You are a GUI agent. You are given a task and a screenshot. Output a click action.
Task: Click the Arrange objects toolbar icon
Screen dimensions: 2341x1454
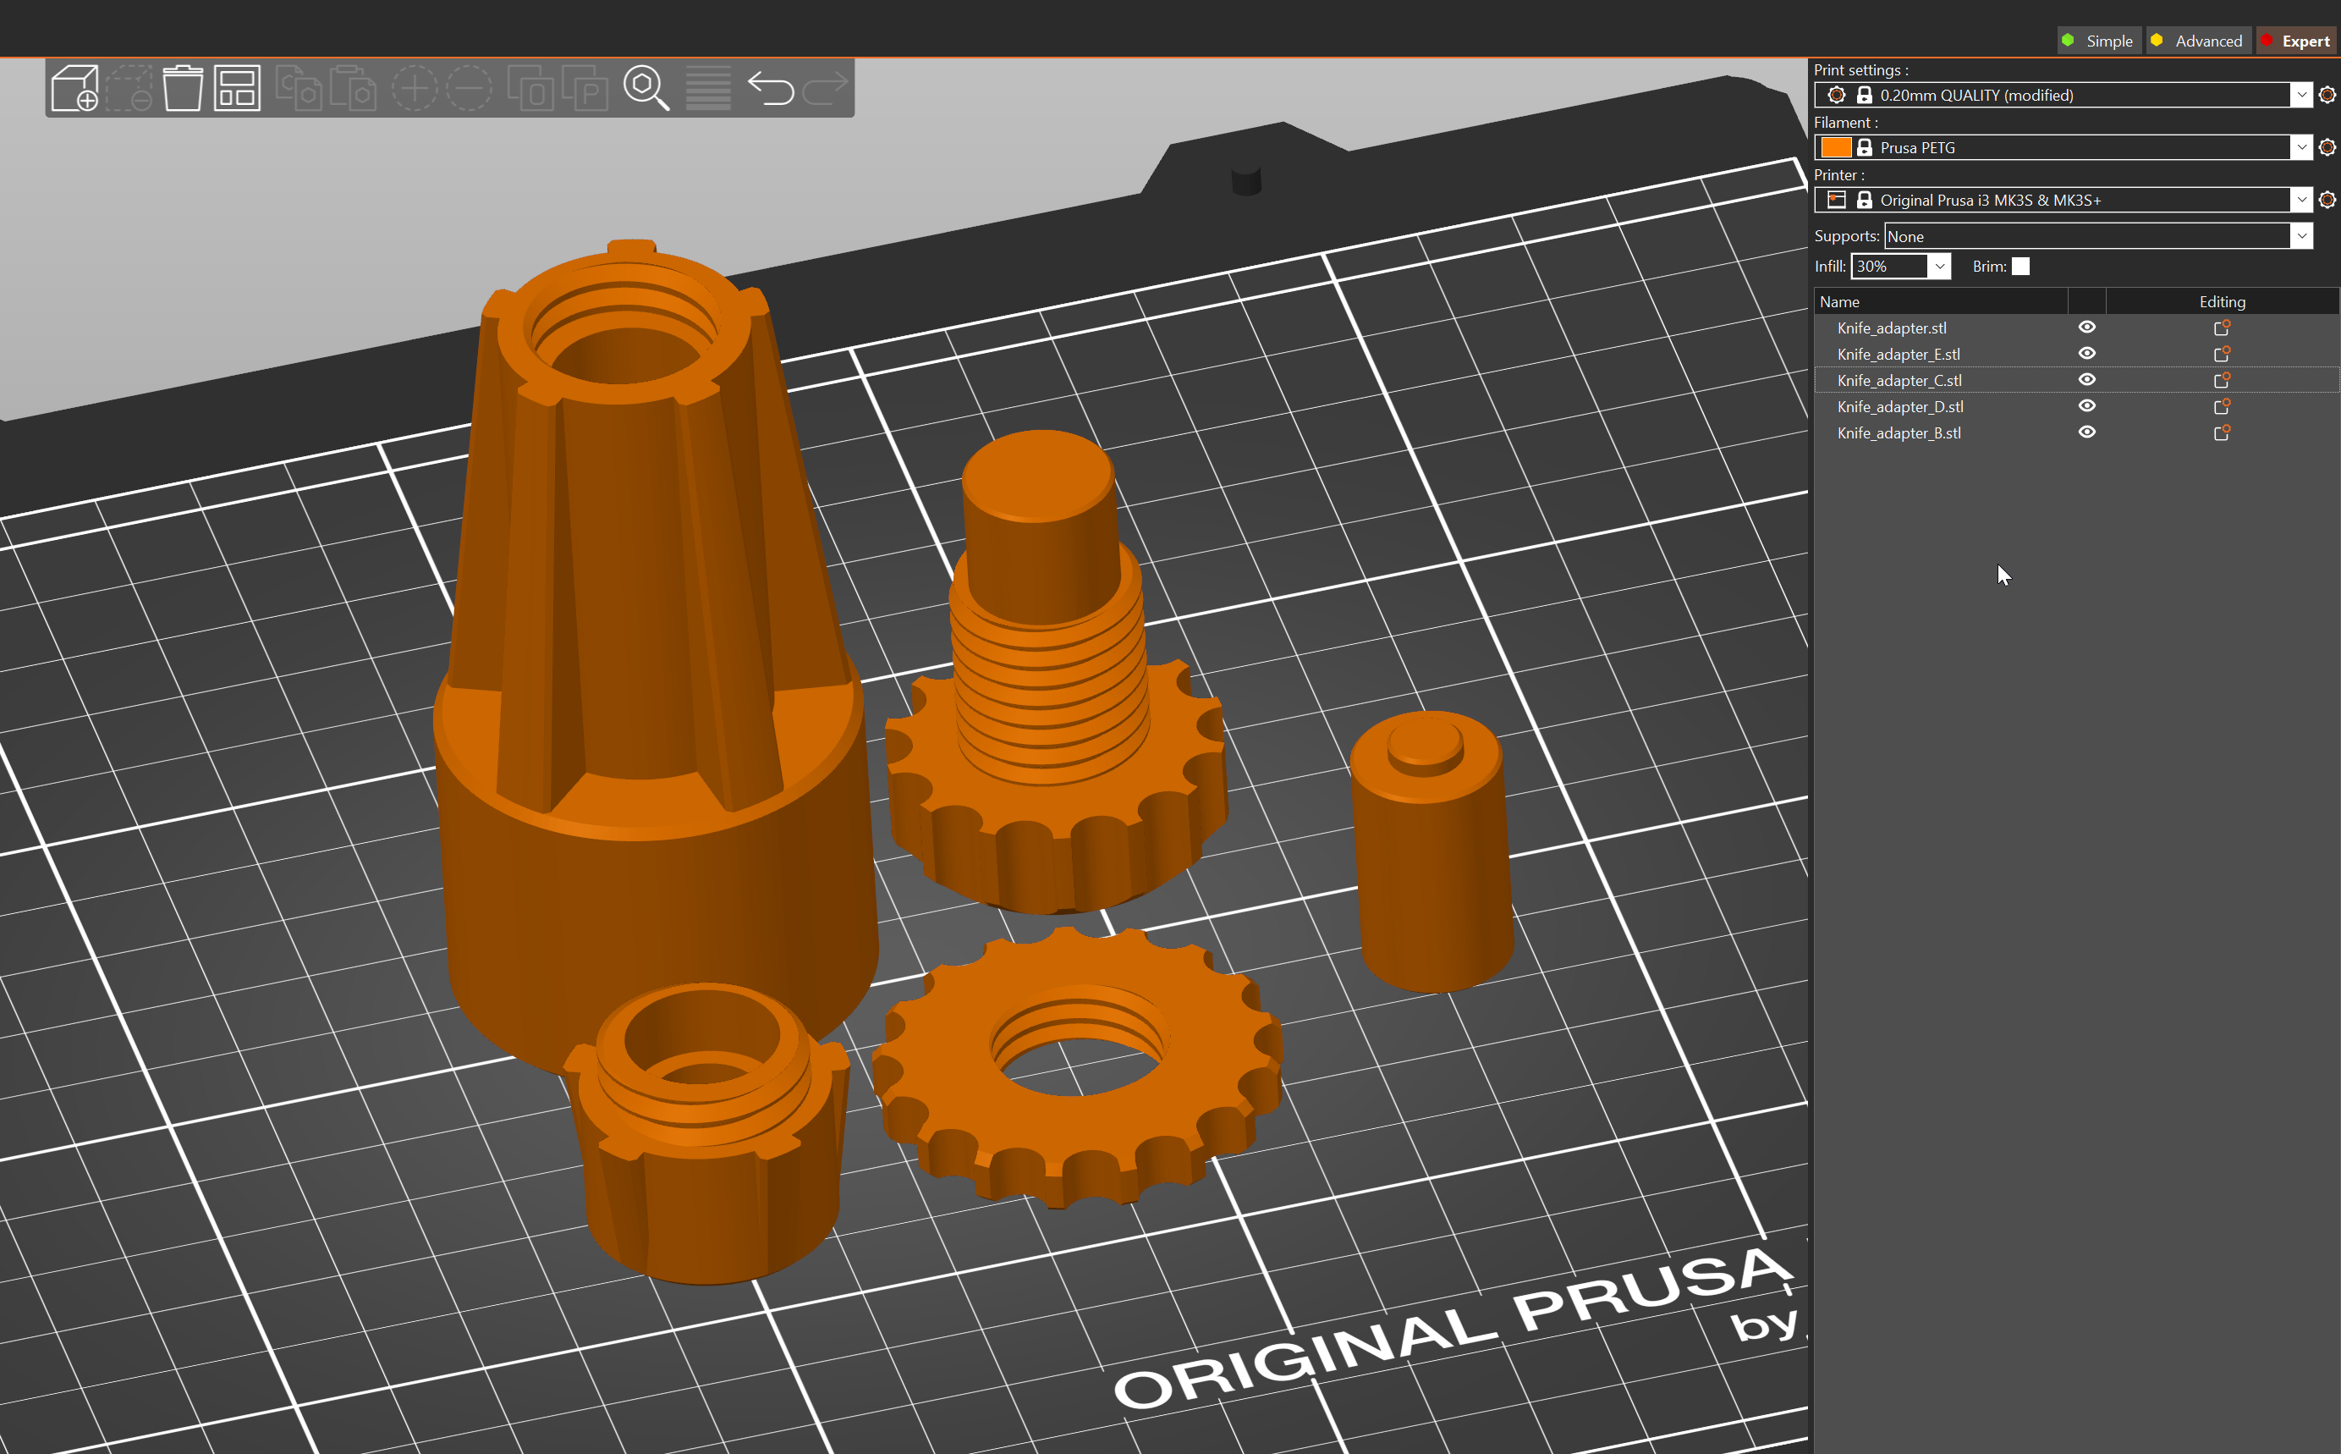pyautogui.click(x=236, y=89)
